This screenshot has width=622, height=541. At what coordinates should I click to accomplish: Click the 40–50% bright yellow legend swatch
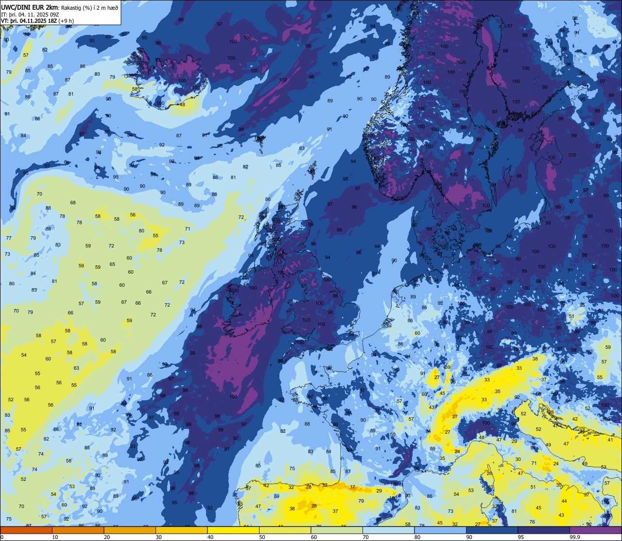(233, 530)
